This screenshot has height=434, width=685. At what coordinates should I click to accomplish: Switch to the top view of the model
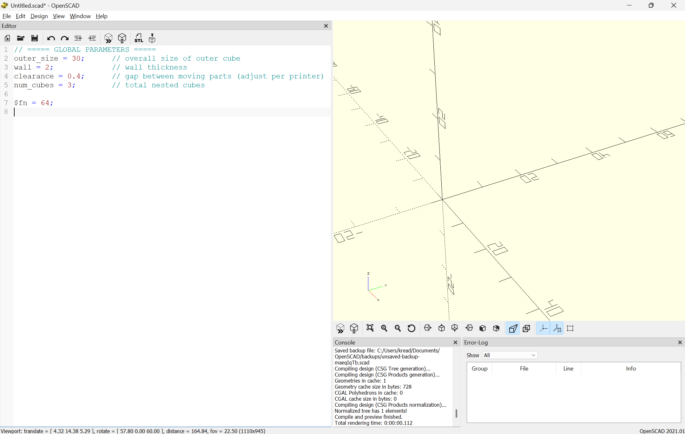tap(441, 328)
